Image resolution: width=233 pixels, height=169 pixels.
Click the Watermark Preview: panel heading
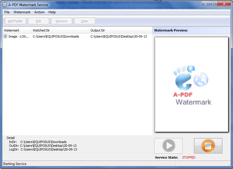pos(171,30)
